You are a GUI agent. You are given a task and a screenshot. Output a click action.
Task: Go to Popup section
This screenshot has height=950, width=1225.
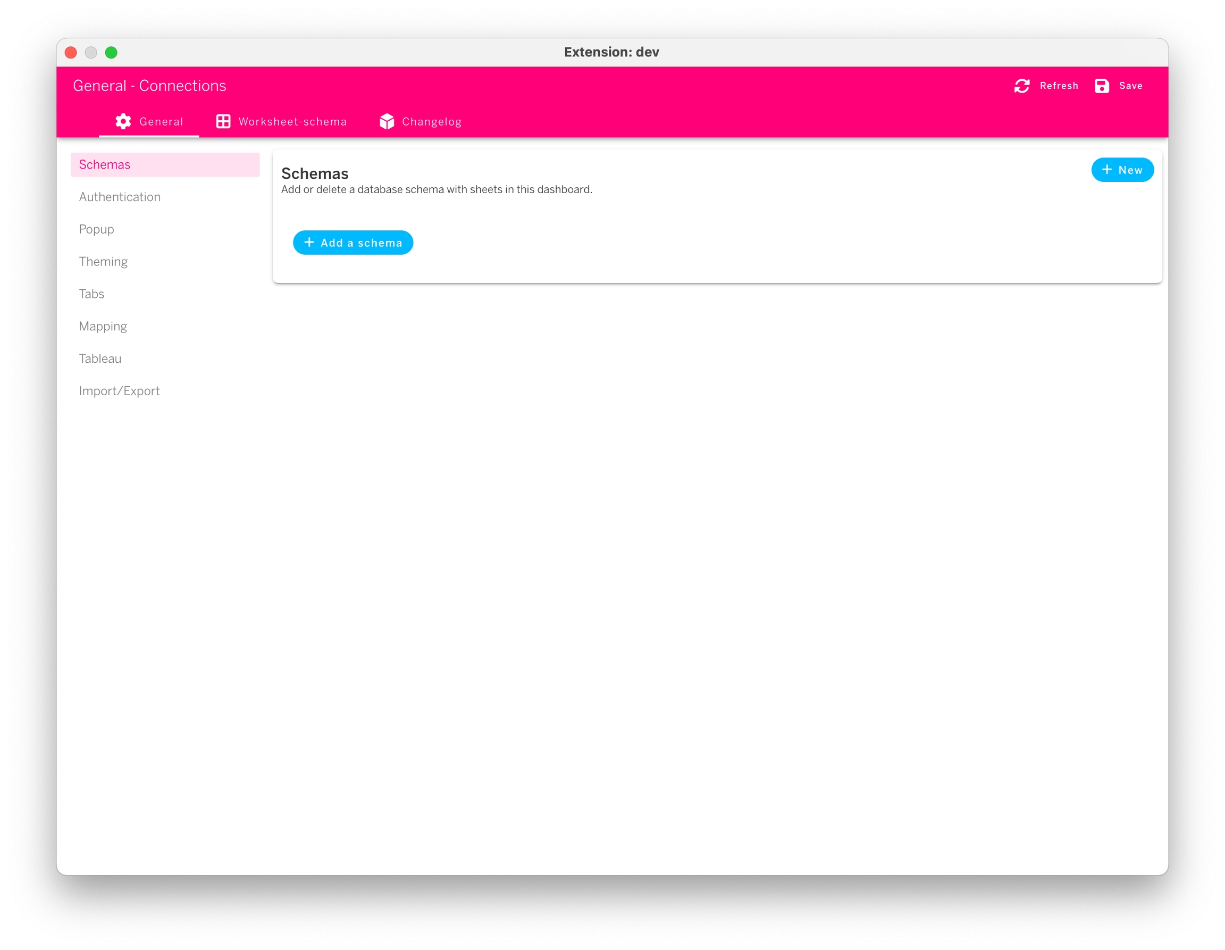96,229
